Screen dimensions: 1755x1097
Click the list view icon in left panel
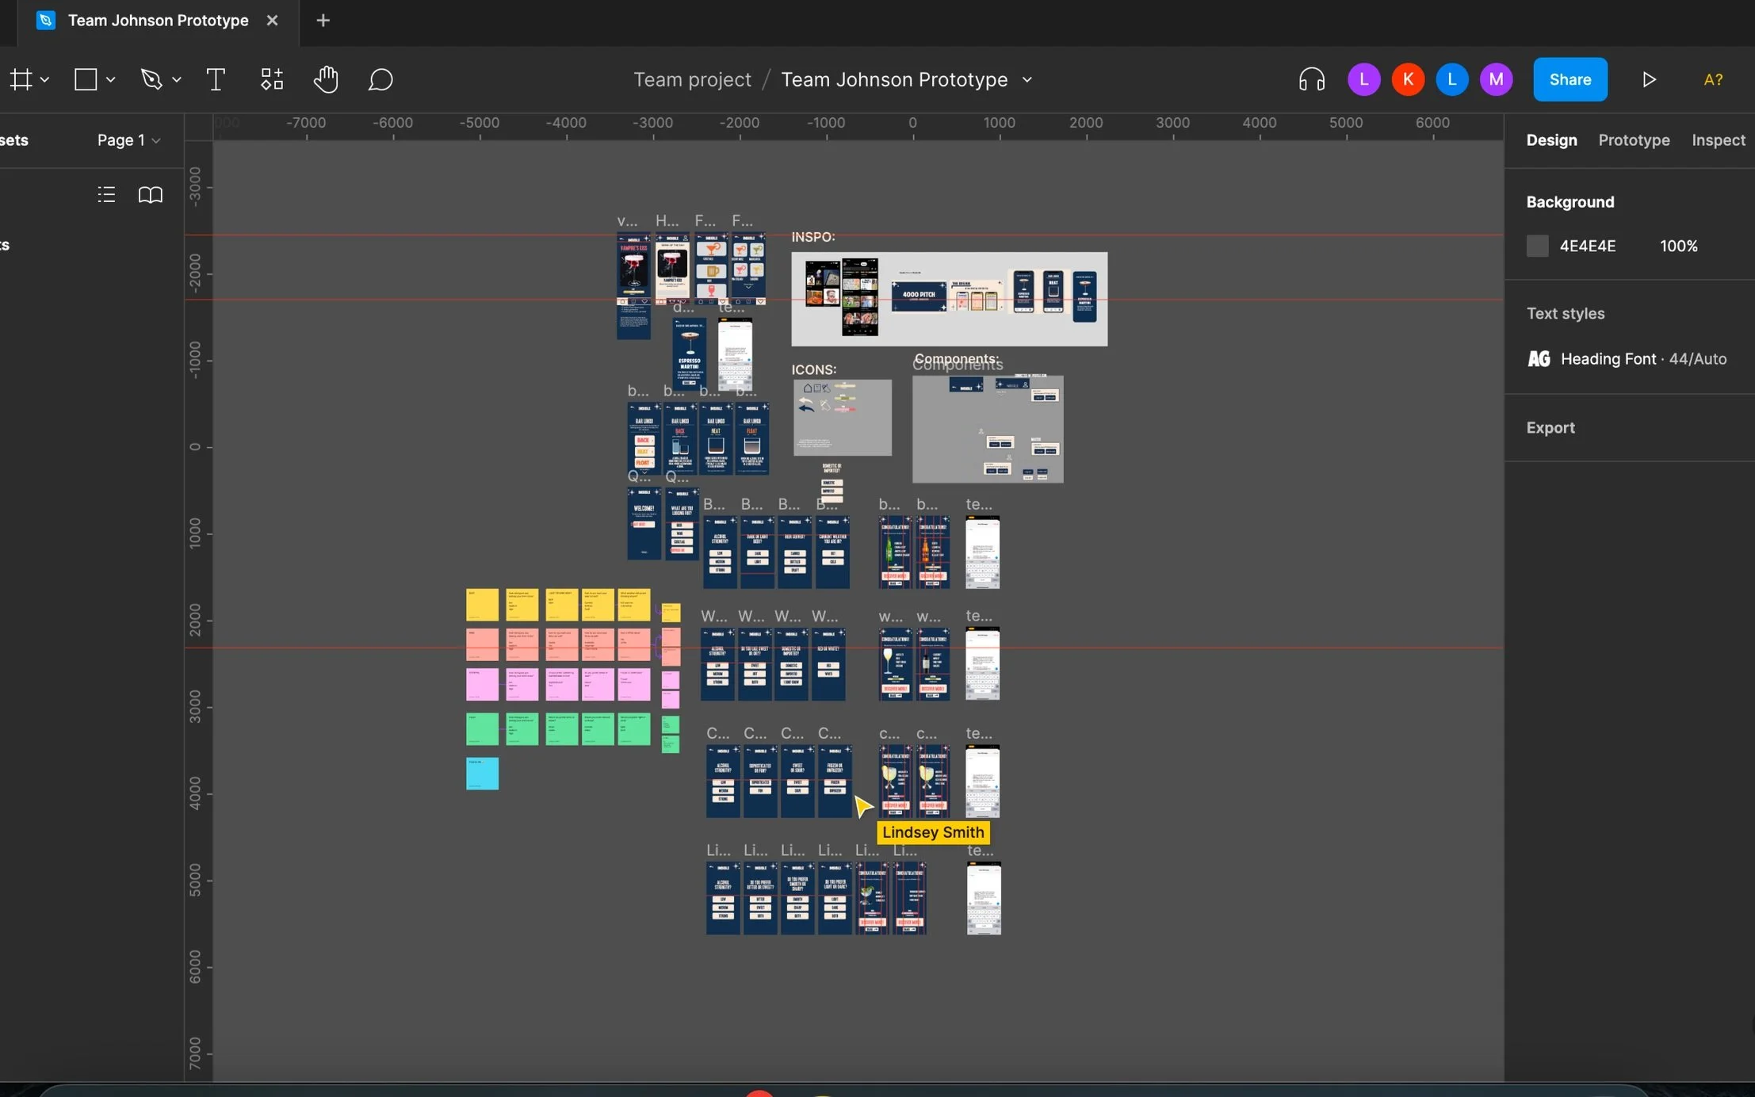(x=106, y=195)
